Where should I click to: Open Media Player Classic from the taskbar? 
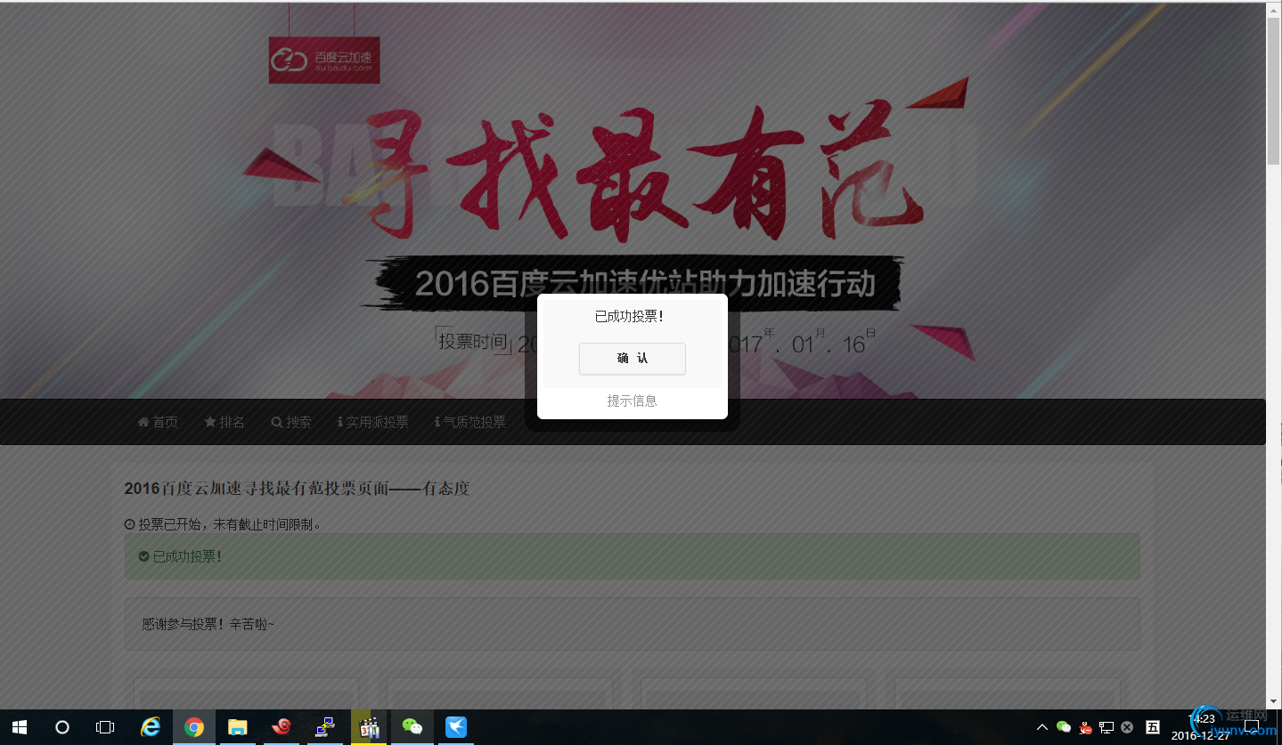point(369,727)
